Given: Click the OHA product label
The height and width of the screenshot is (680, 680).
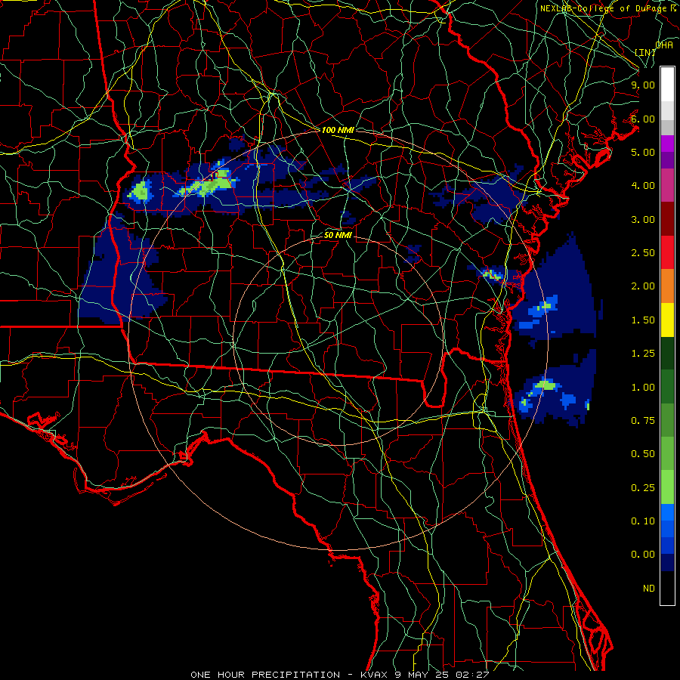Looking at the screenshot, I should pyautogui.click(x=664, y=45).
